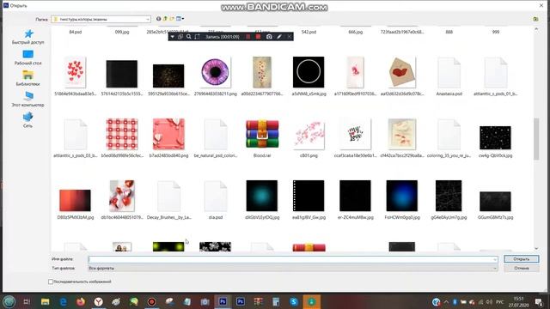Select This PC (Этот компьютер) in sidebar
Image resolution: width=550 pixels, height=309 pixels.
[x=28, y=100]
